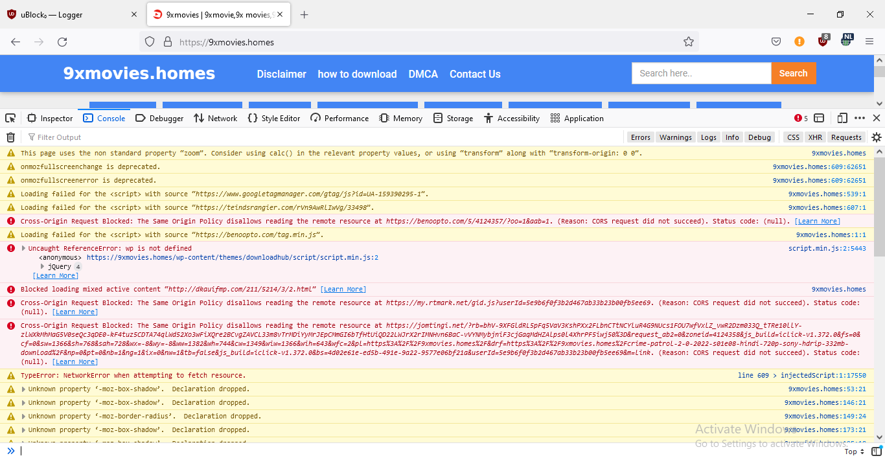Open the Disclaimer page link

[x=281, y=74]
